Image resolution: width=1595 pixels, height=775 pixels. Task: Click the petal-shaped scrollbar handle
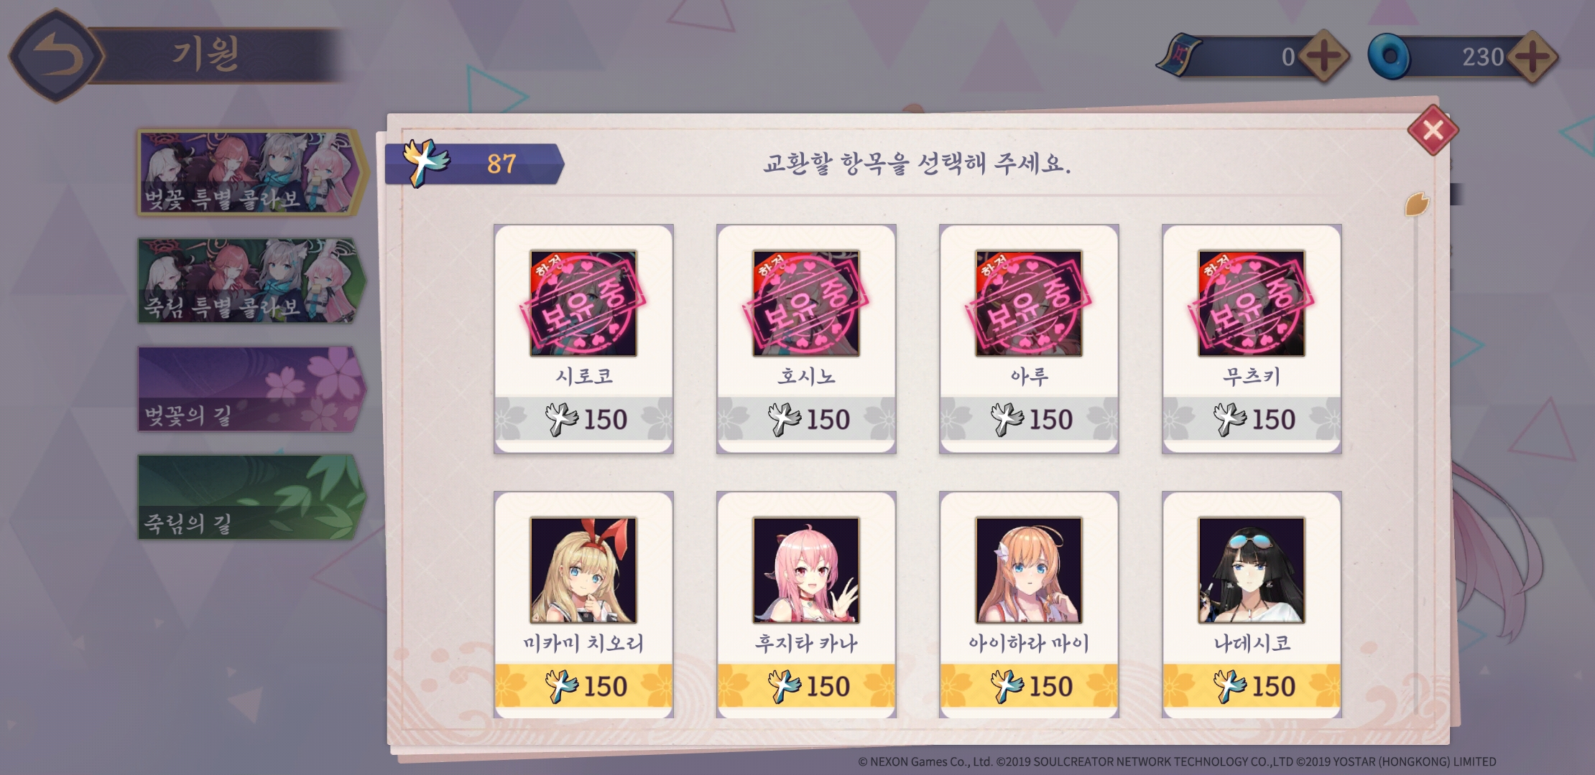1418,205
